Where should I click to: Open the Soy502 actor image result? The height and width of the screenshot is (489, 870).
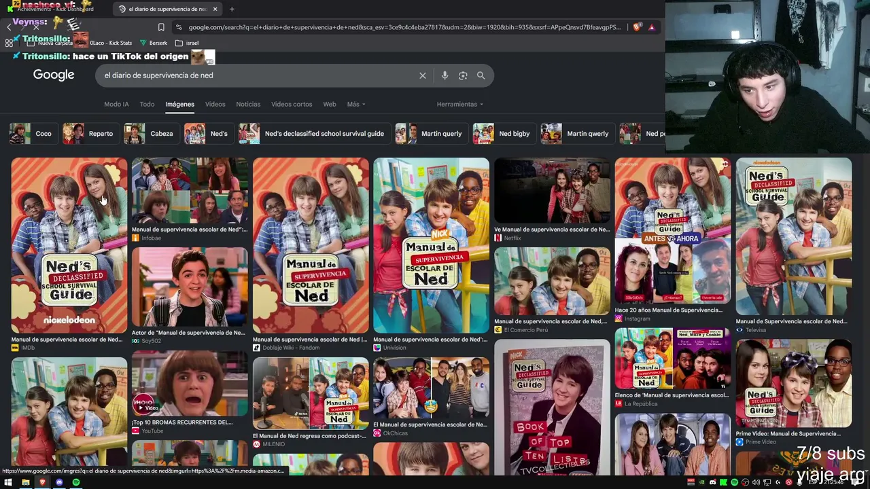pyautogui.click(x=190, y=287)
